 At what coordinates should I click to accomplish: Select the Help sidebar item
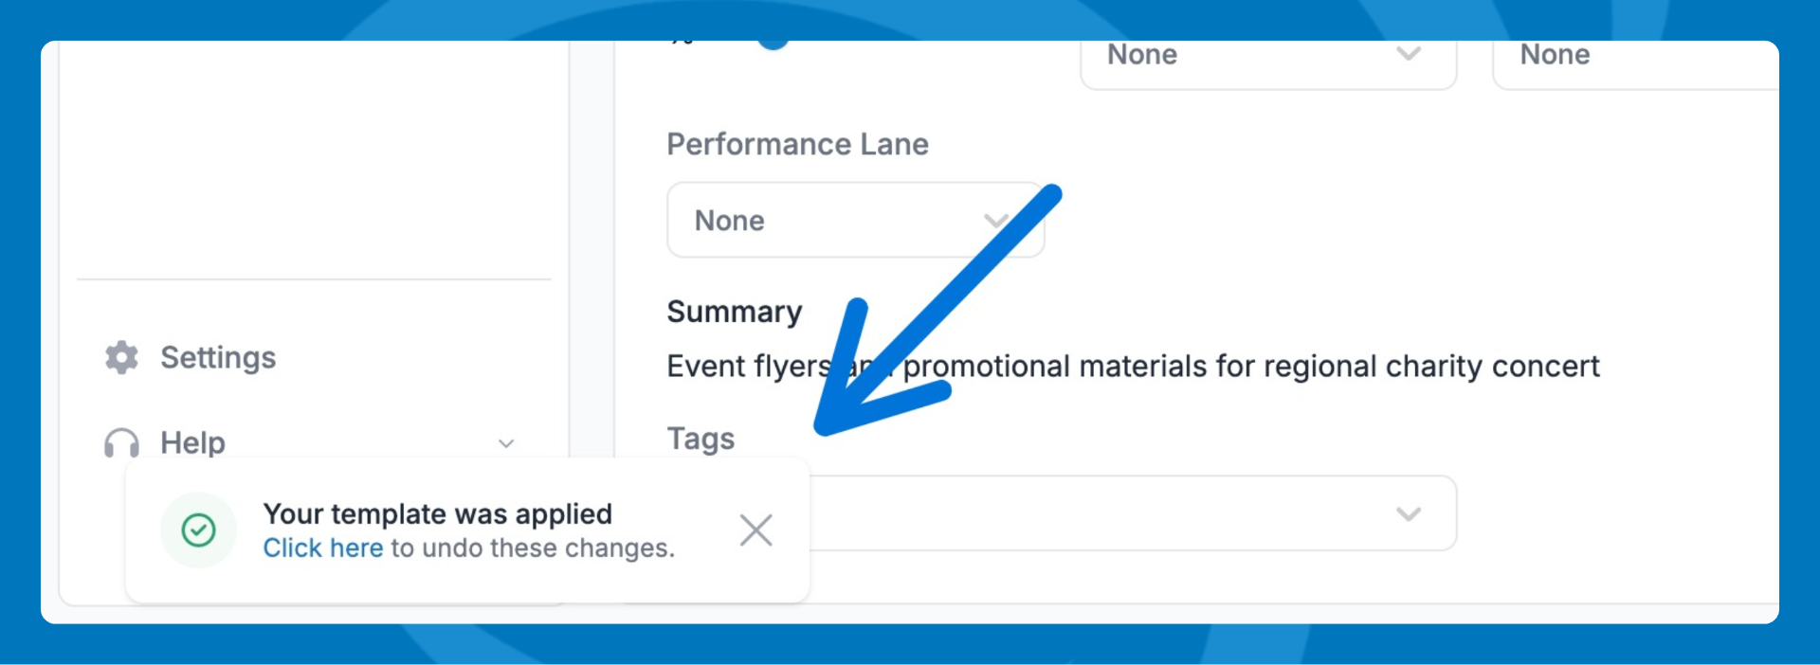pyautogui.click(x=192, y=442)
